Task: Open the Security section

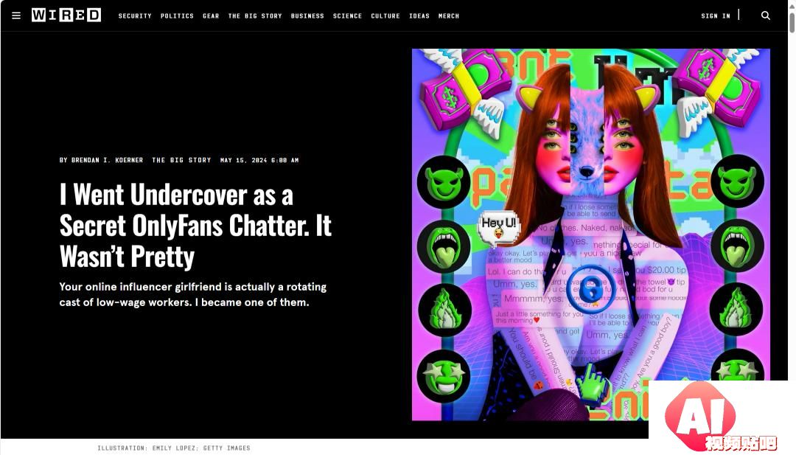Action: coord(135,16)
